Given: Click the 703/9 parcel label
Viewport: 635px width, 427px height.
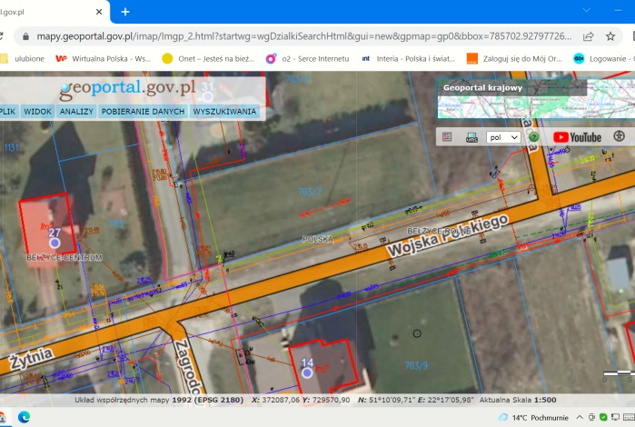Looking at the screenshot, I should [x=416, y=366].
